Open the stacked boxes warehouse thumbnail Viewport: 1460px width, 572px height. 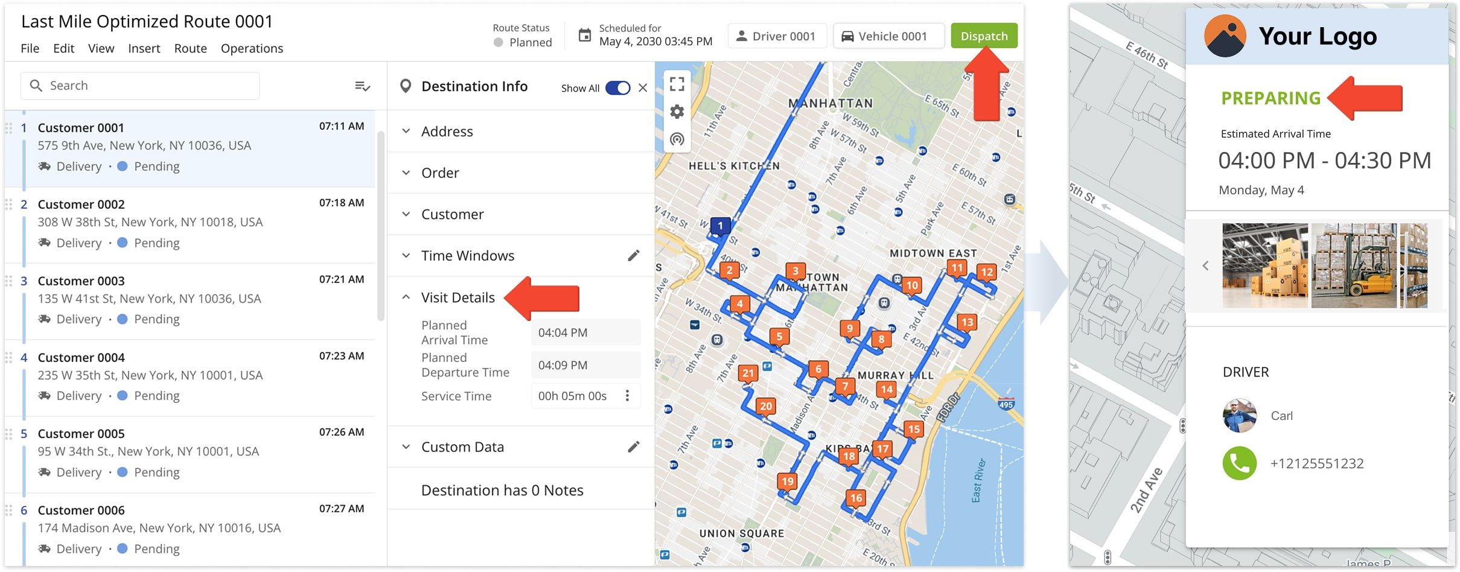[x=1265, y=265]
